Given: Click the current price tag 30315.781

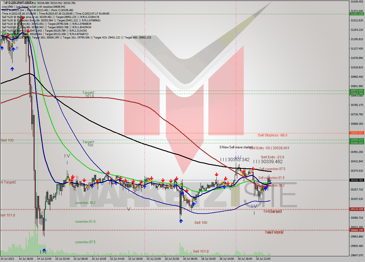Looking at the screenshot, I should [357, 180].
